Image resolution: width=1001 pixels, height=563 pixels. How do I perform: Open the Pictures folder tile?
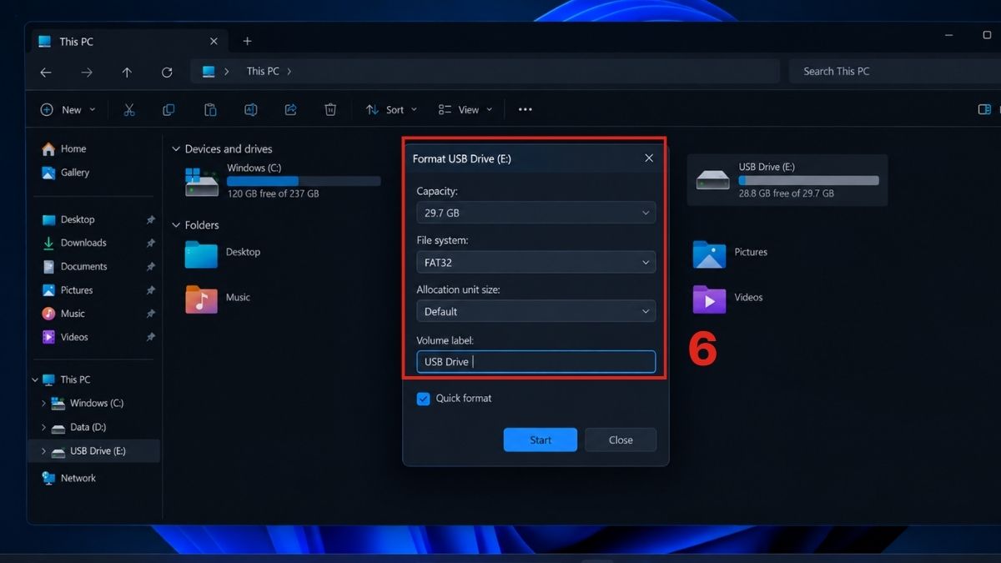731,253
